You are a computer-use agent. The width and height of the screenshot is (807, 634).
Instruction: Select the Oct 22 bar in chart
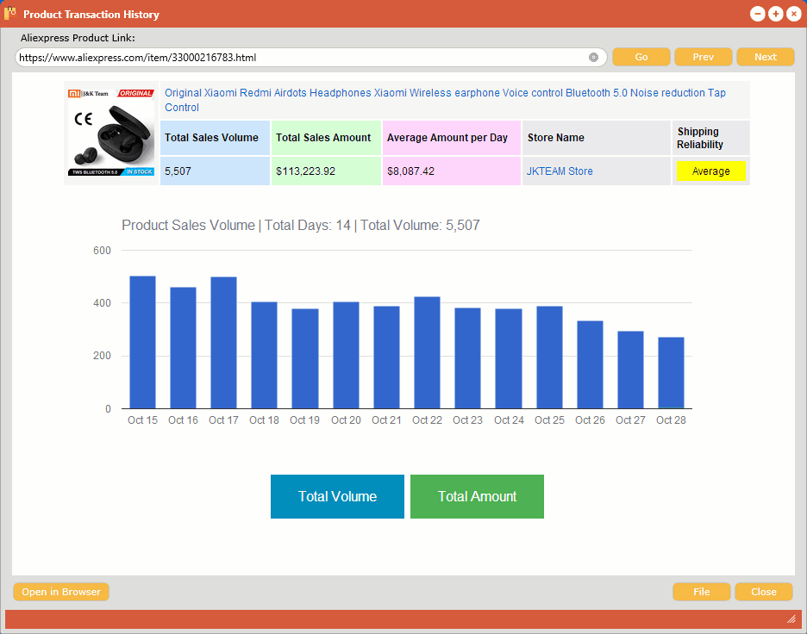427,352
